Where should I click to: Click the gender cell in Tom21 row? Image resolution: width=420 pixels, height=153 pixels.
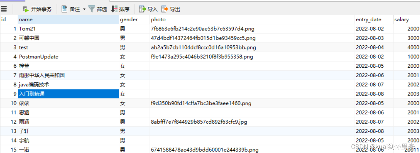pyautogui.click(x=135, y=29)
